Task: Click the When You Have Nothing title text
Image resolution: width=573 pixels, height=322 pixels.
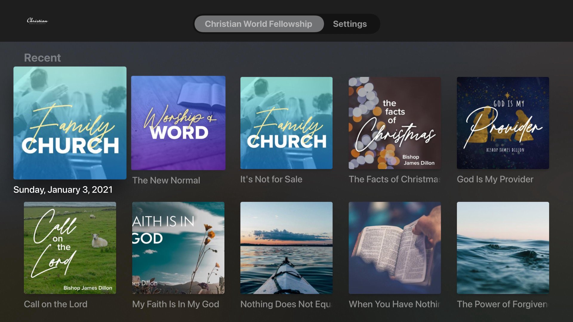Action: point(395,304)
